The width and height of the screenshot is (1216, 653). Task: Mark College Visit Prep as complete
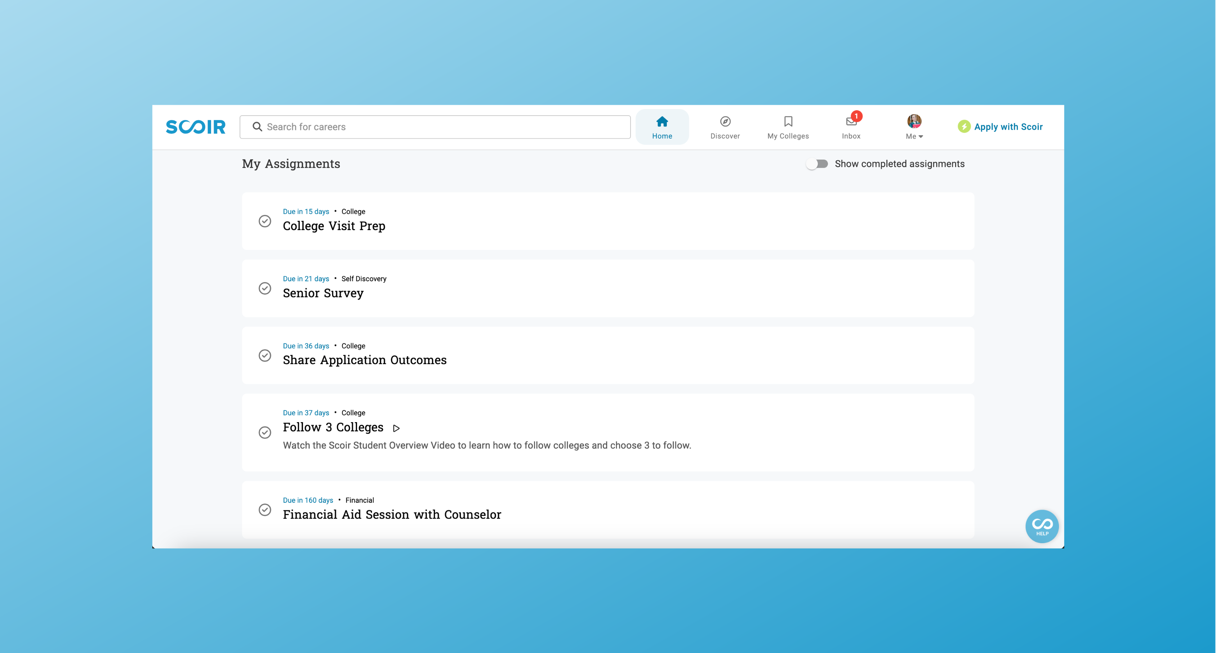[x=265, y=221]
